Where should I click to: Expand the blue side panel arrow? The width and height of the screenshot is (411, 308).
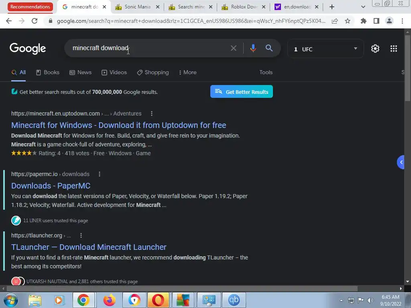(x=401, y=162)
